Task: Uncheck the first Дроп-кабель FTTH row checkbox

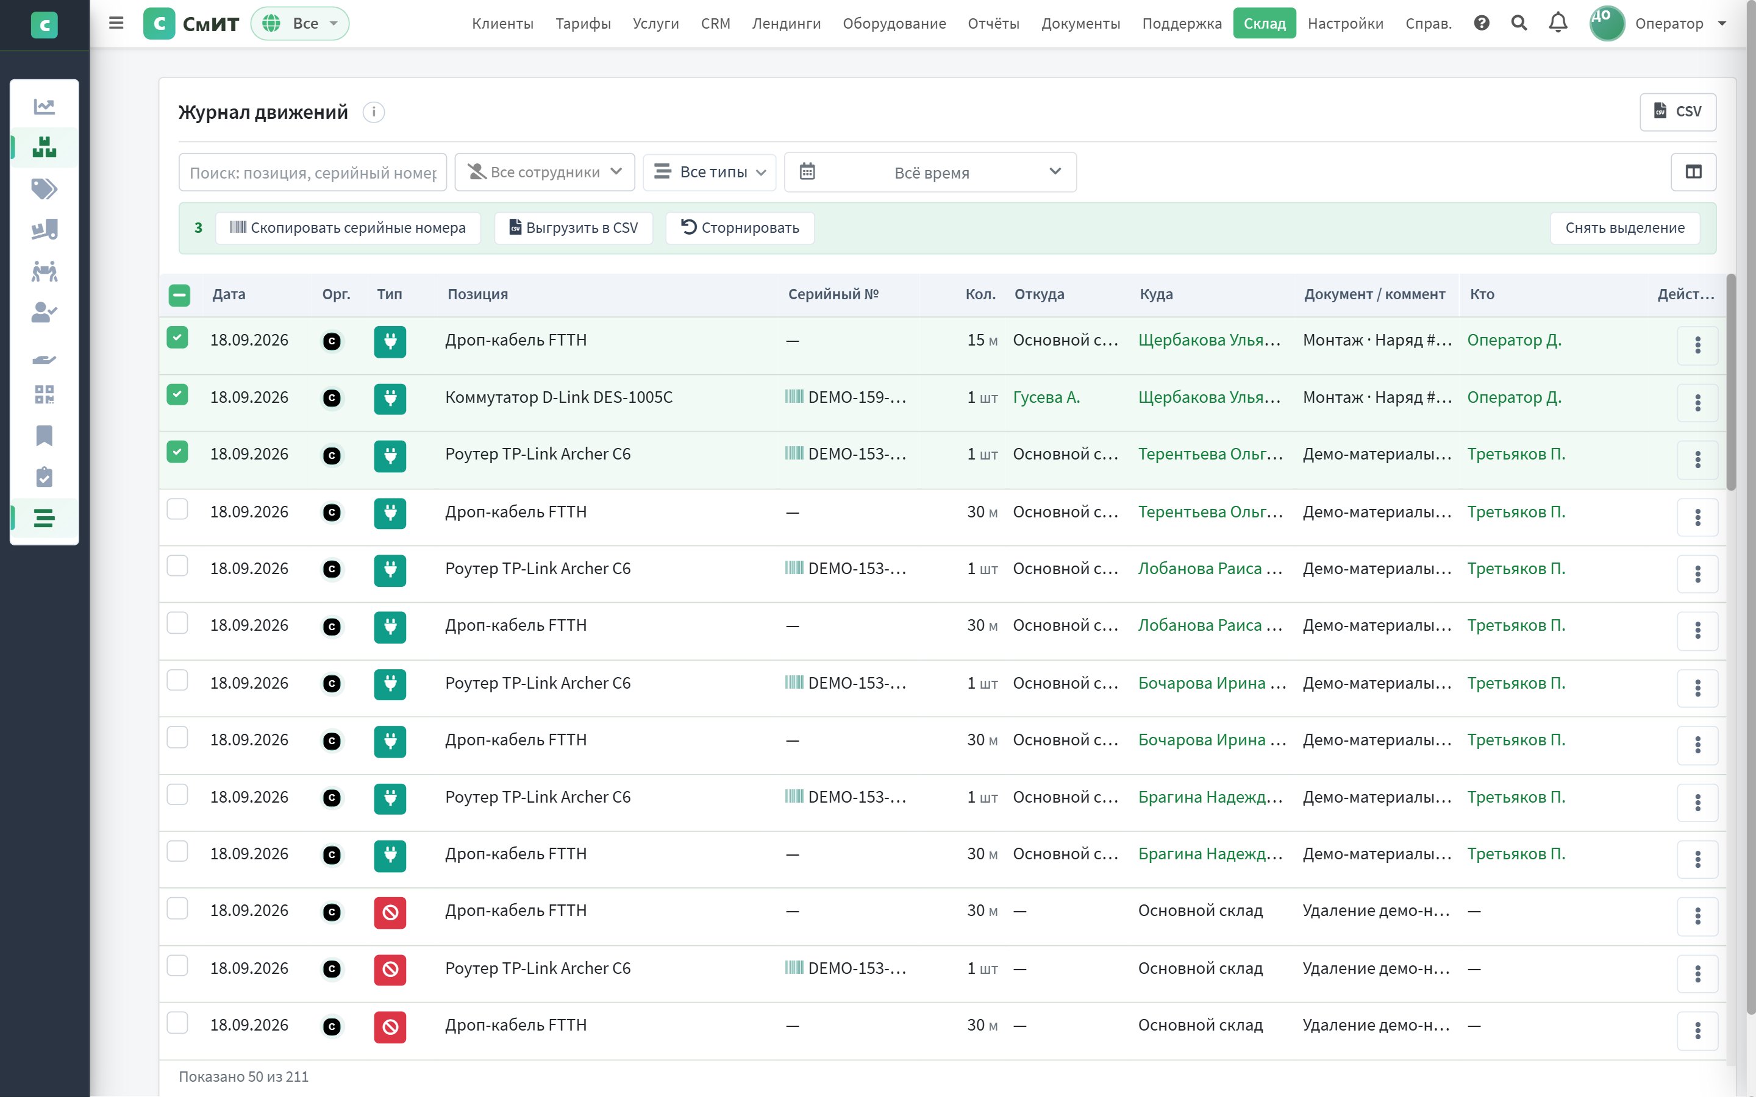Action: pyautogui.click(x=177, y=338)
